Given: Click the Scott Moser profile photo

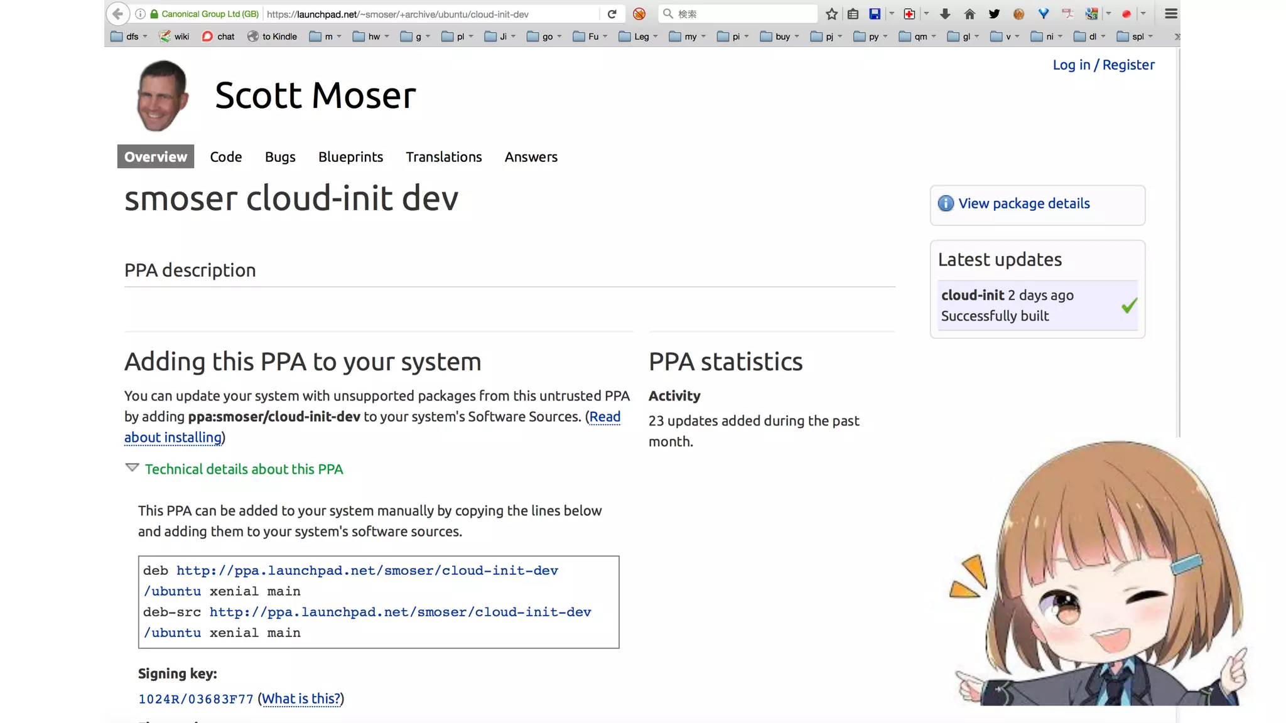Looking at the screenshot, I should coord(162,95).
